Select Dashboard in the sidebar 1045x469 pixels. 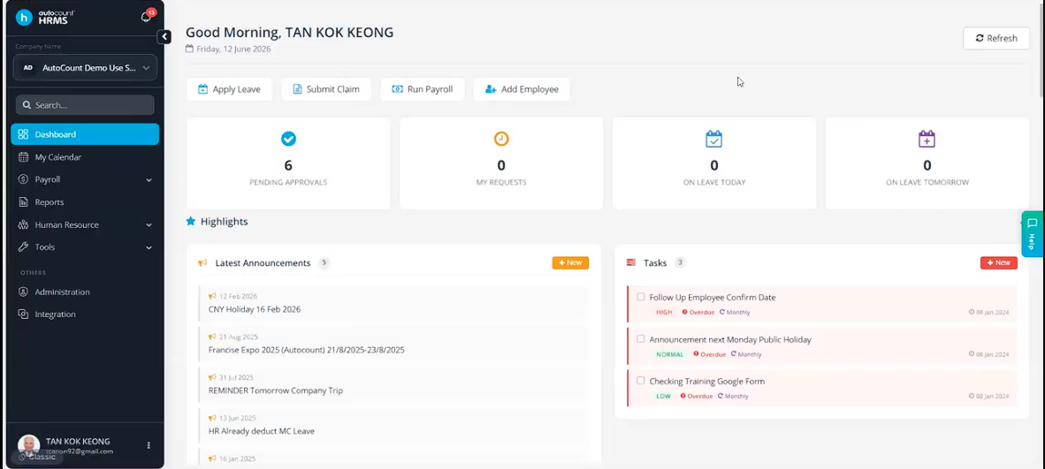tap(85, 134)
